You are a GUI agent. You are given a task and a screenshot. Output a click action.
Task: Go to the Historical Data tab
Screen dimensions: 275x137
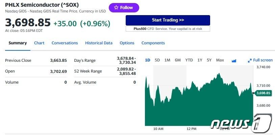click(x=99, y=43)
